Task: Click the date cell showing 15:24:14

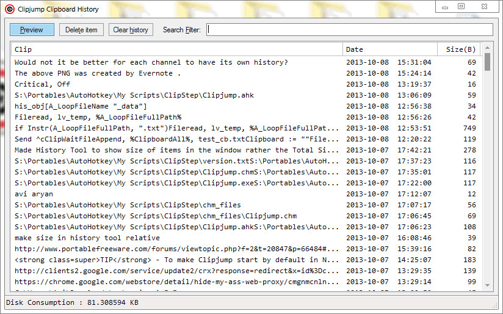Action: (x=389, y=73)
